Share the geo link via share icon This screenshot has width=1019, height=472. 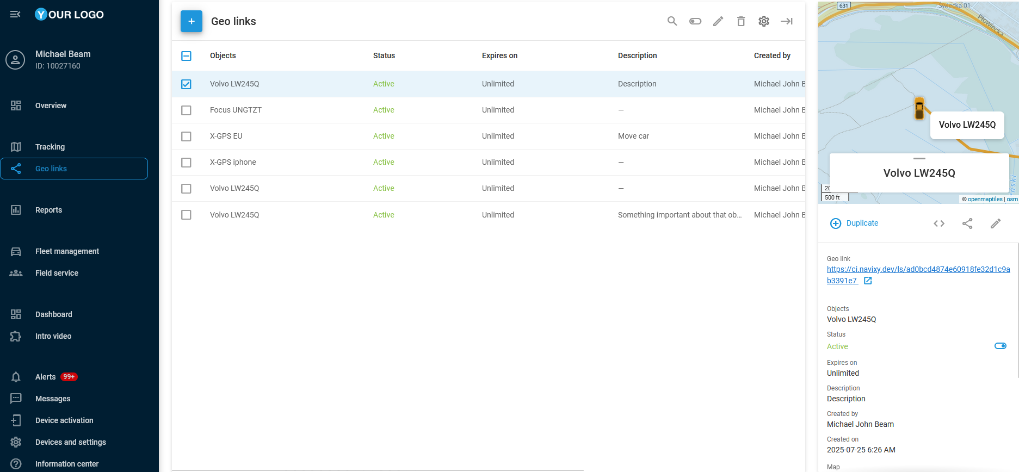click(967, 223)
